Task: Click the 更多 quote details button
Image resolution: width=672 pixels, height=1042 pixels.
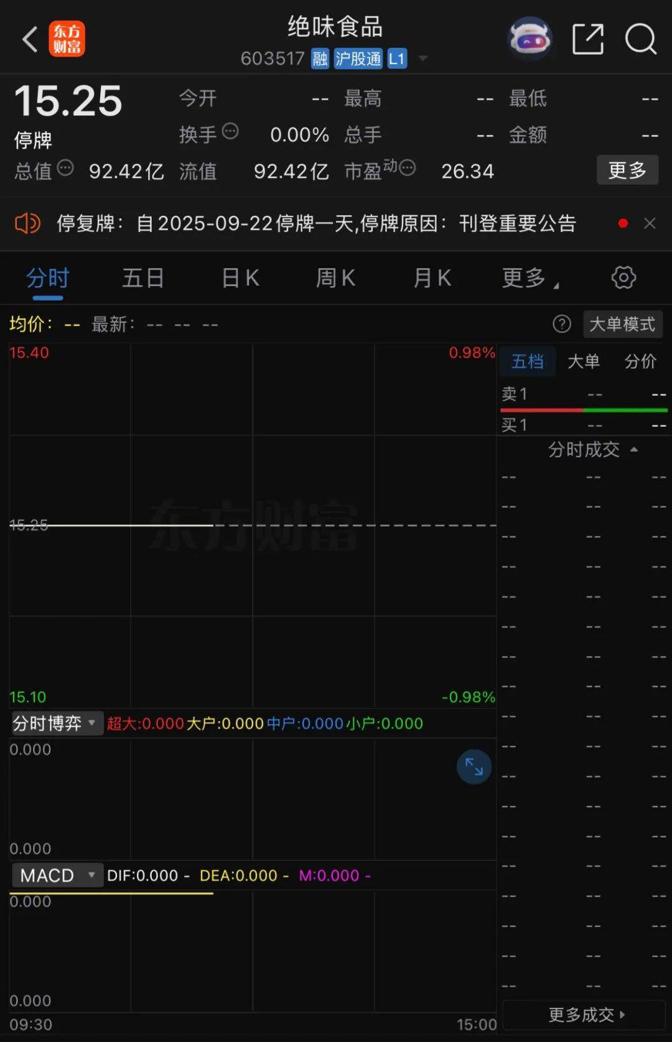Action: (627, 170)
